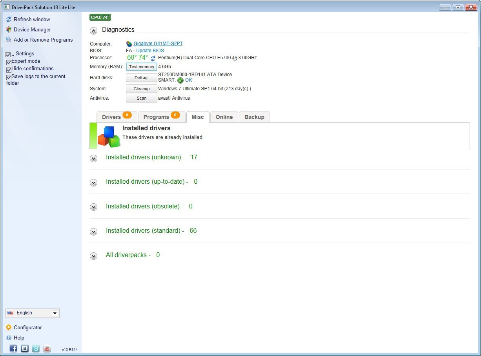481x356 pixels.
Task: Click the Installed drivers (standard) count 66
Action: tap(193, 231)
